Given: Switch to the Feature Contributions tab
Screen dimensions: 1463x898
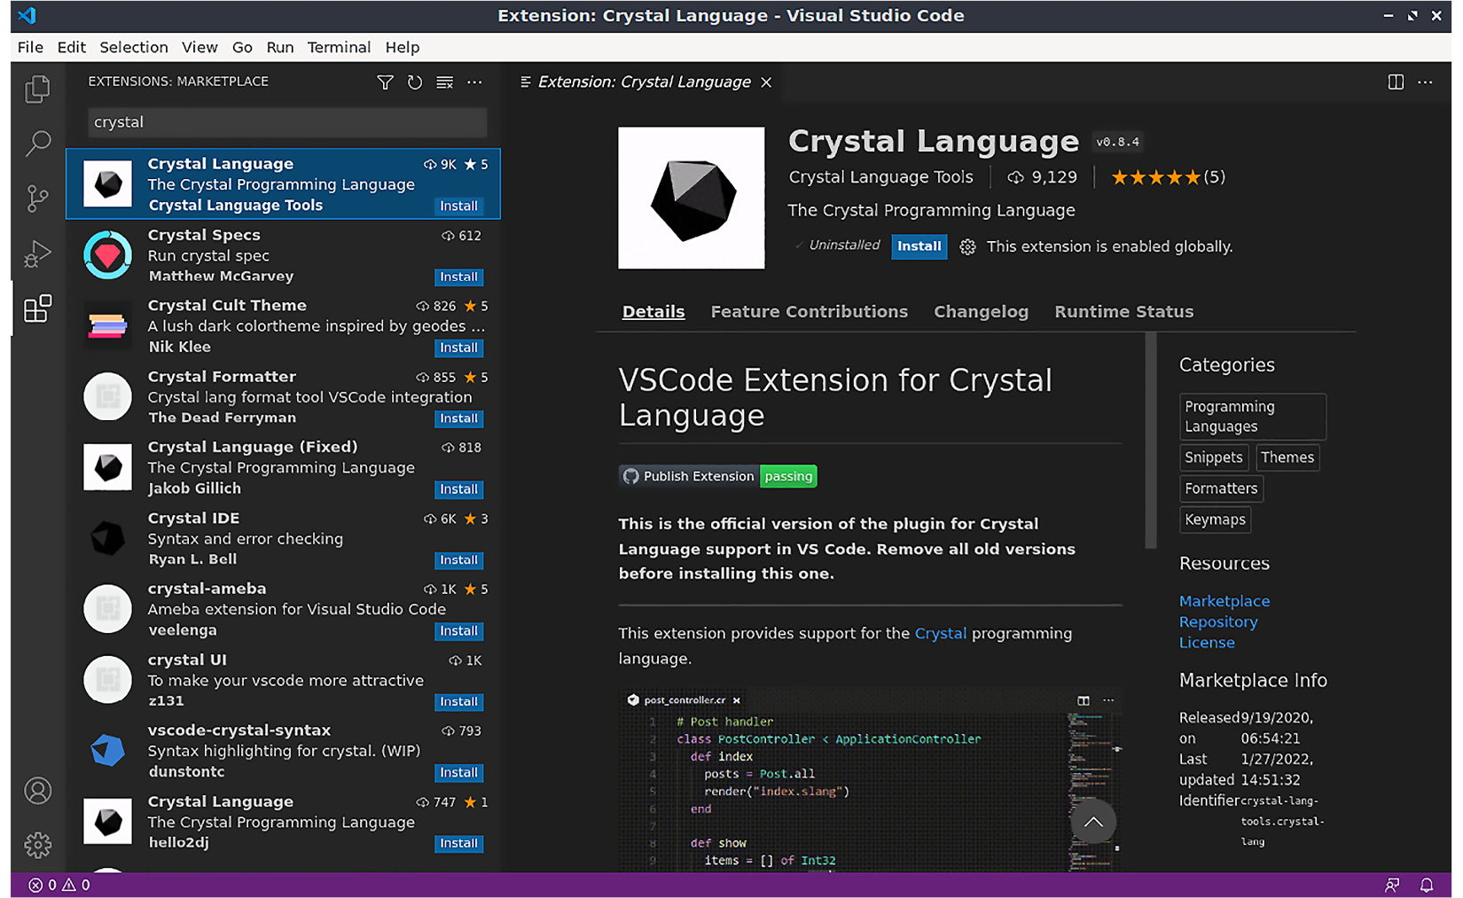Looking at the screenshot, I should coord(809,312).
